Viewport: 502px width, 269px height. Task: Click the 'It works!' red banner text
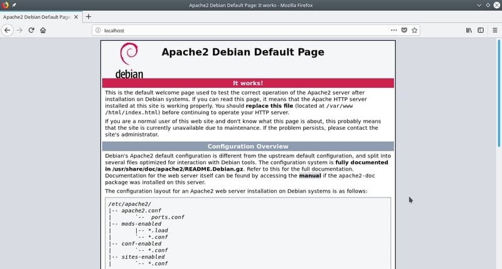pyautogui.click(x=248, y=83)
